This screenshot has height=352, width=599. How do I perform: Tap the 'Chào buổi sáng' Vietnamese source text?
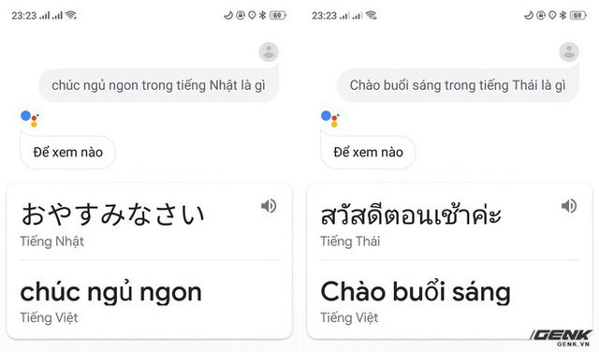click(416, 293)
